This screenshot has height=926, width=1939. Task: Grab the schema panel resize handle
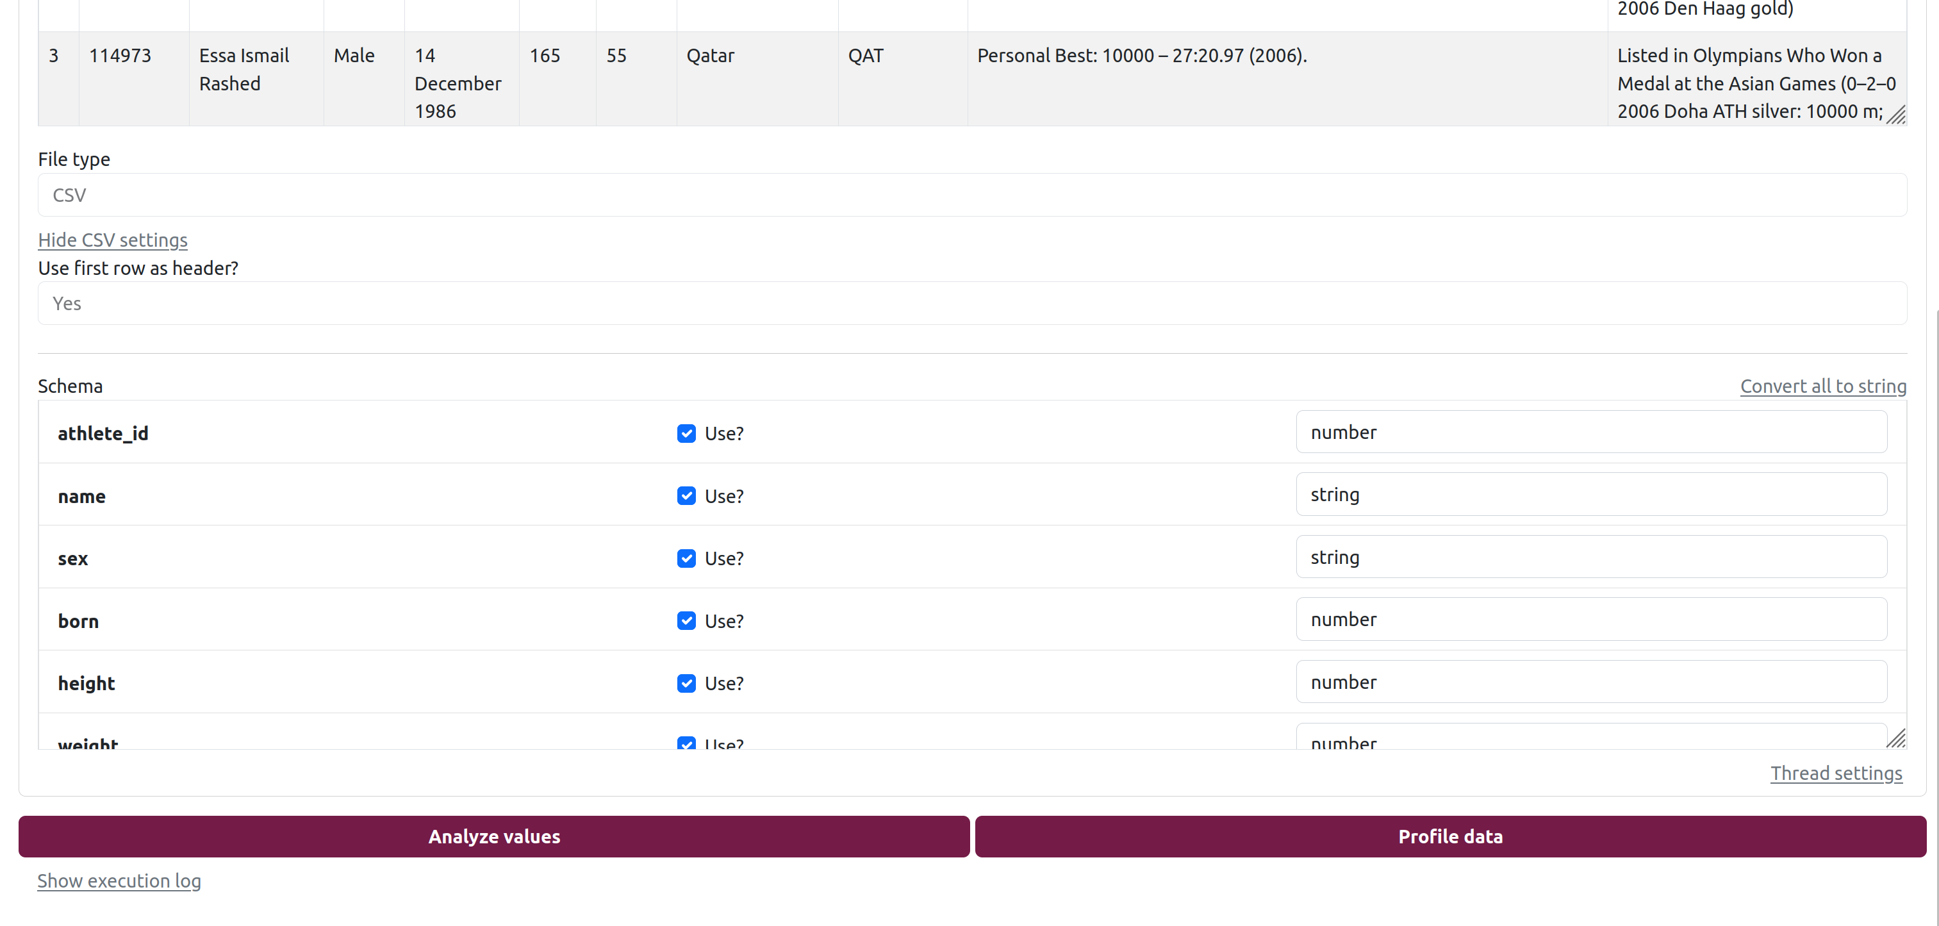1895,738
